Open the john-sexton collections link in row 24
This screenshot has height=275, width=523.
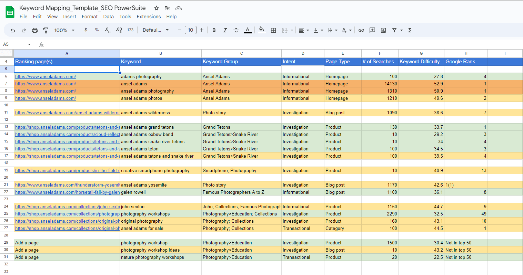click(67, 207)
